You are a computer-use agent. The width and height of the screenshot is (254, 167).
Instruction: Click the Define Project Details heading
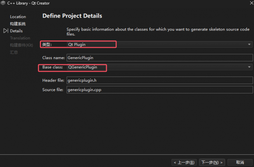(72, 16)
